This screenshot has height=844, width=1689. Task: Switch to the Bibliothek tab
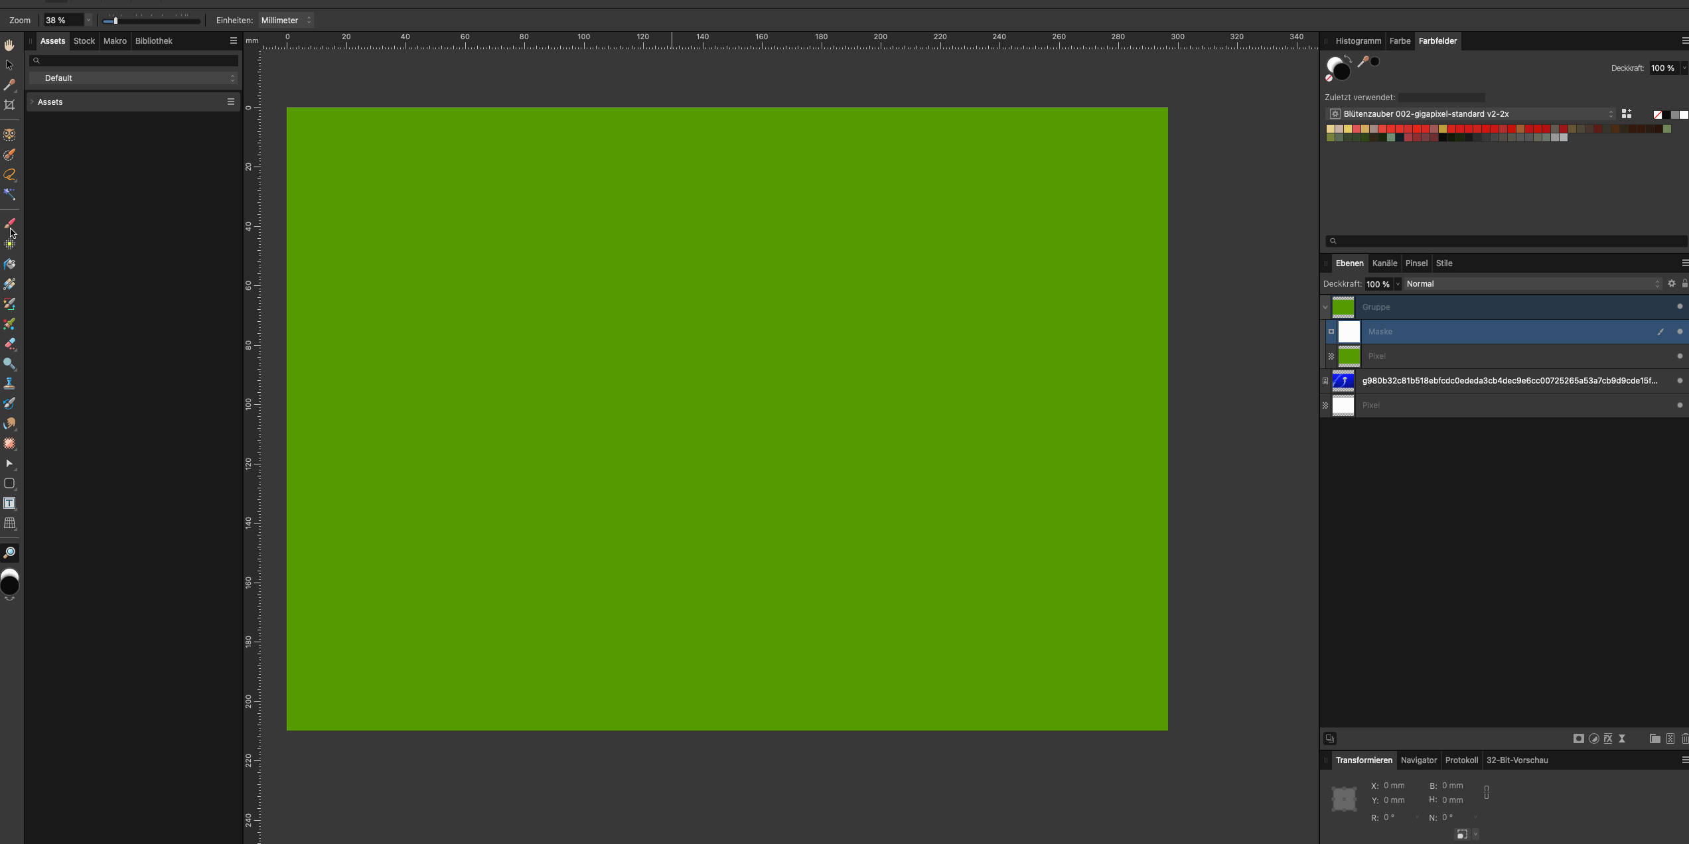pyautogui.click(x=154, y=41)
